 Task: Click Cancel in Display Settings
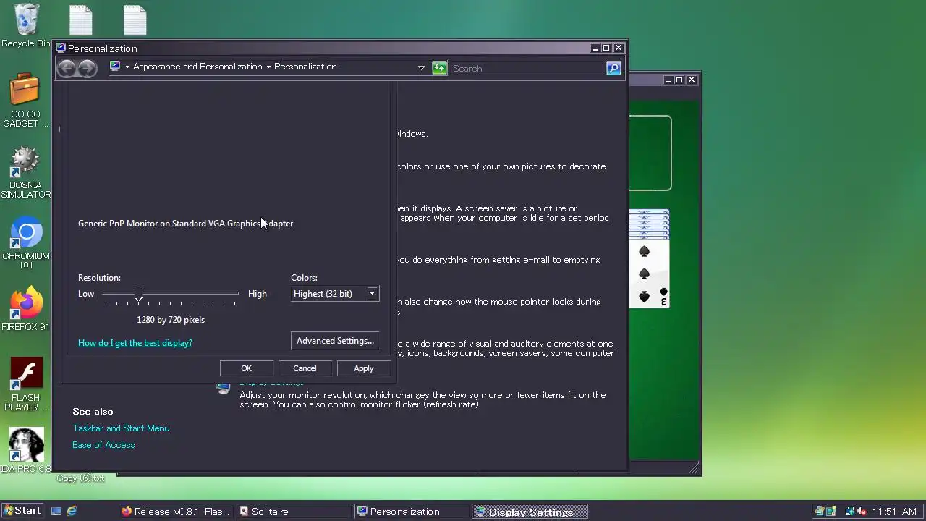click(x=305, y=368)
